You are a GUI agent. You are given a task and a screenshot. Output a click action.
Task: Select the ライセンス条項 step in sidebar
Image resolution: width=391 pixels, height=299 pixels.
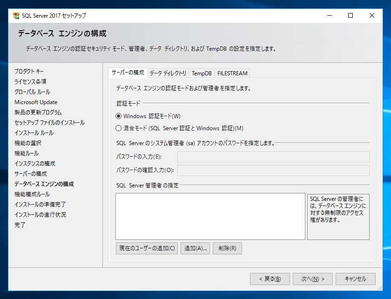pos(30,81)
